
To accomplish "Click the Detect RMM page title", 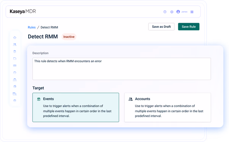I will (43, 36).
